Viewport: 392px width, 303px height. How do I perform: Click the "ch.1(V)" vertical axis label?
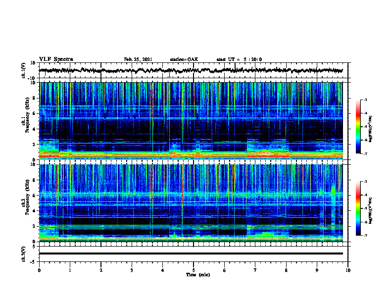[23, 70]
